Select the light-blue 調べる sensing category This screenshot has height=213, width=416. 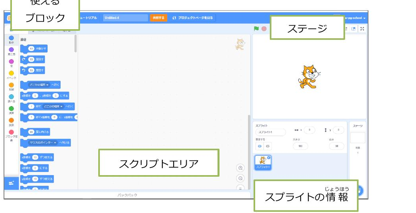coord(11,98)
